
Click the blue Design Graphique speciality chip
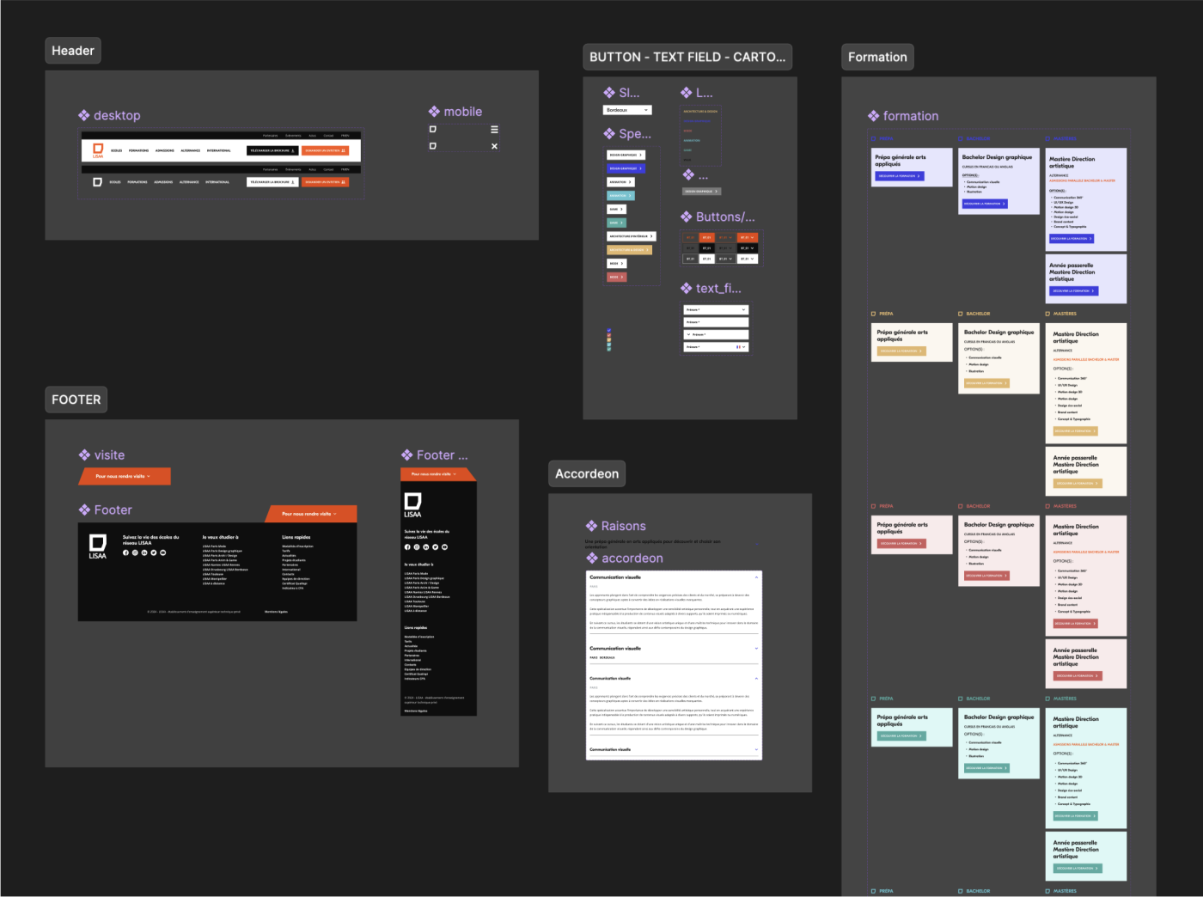pyautogui.click(x=626, y=168)
